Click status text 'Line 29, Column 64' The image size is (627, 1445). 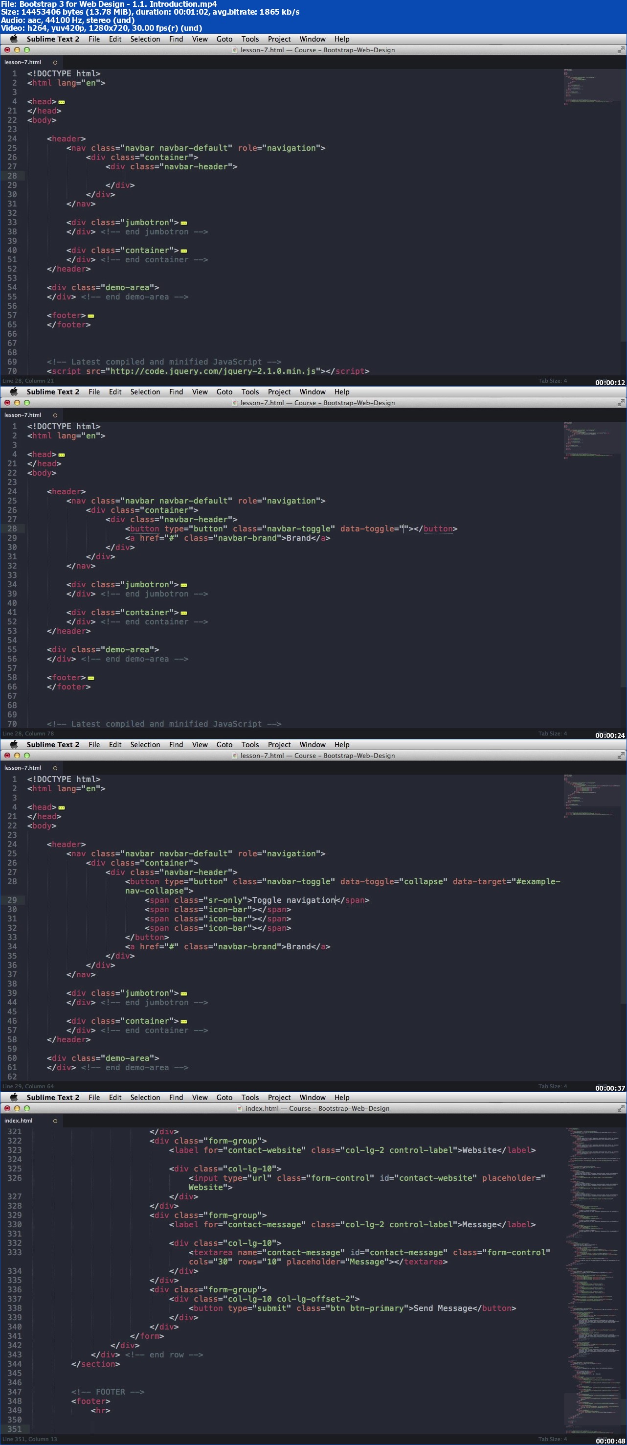(28, 1086)
